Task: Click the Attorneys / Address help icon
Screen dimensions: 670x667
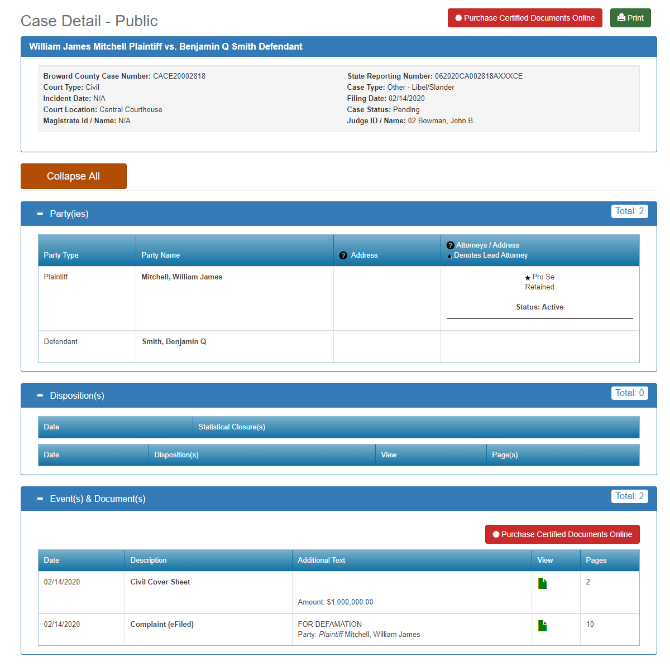Action: pyautogui.click(x=450, y=245)
